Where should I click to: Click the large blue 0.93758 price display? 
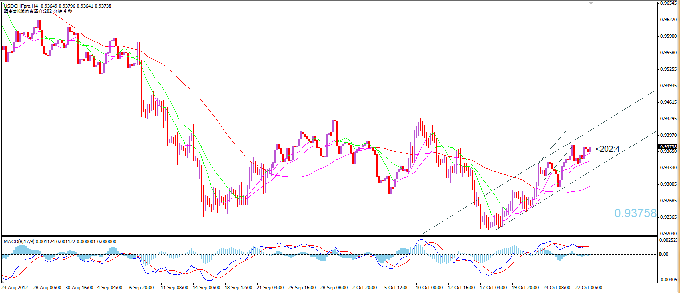635,213
